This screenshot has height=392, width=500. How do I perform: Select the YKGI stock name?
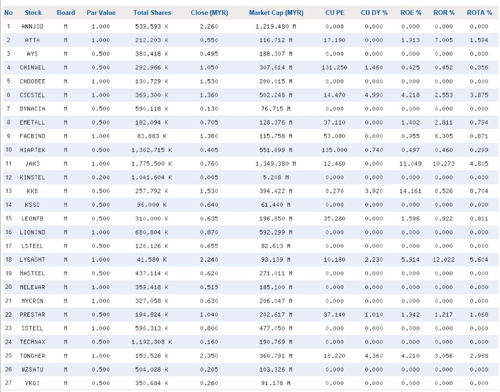[x=32, y=383]
